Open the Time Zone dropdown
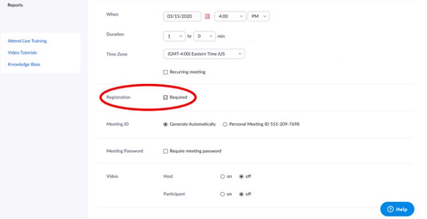 tap(204, 54)
